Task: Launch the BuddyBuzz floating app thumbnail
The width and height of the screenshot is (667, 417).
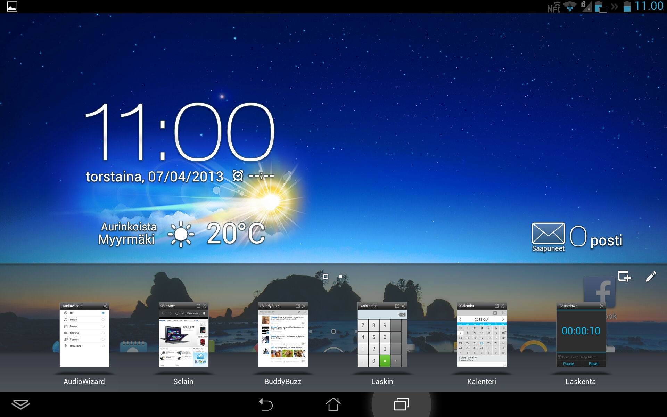Action: click(283, 335)
